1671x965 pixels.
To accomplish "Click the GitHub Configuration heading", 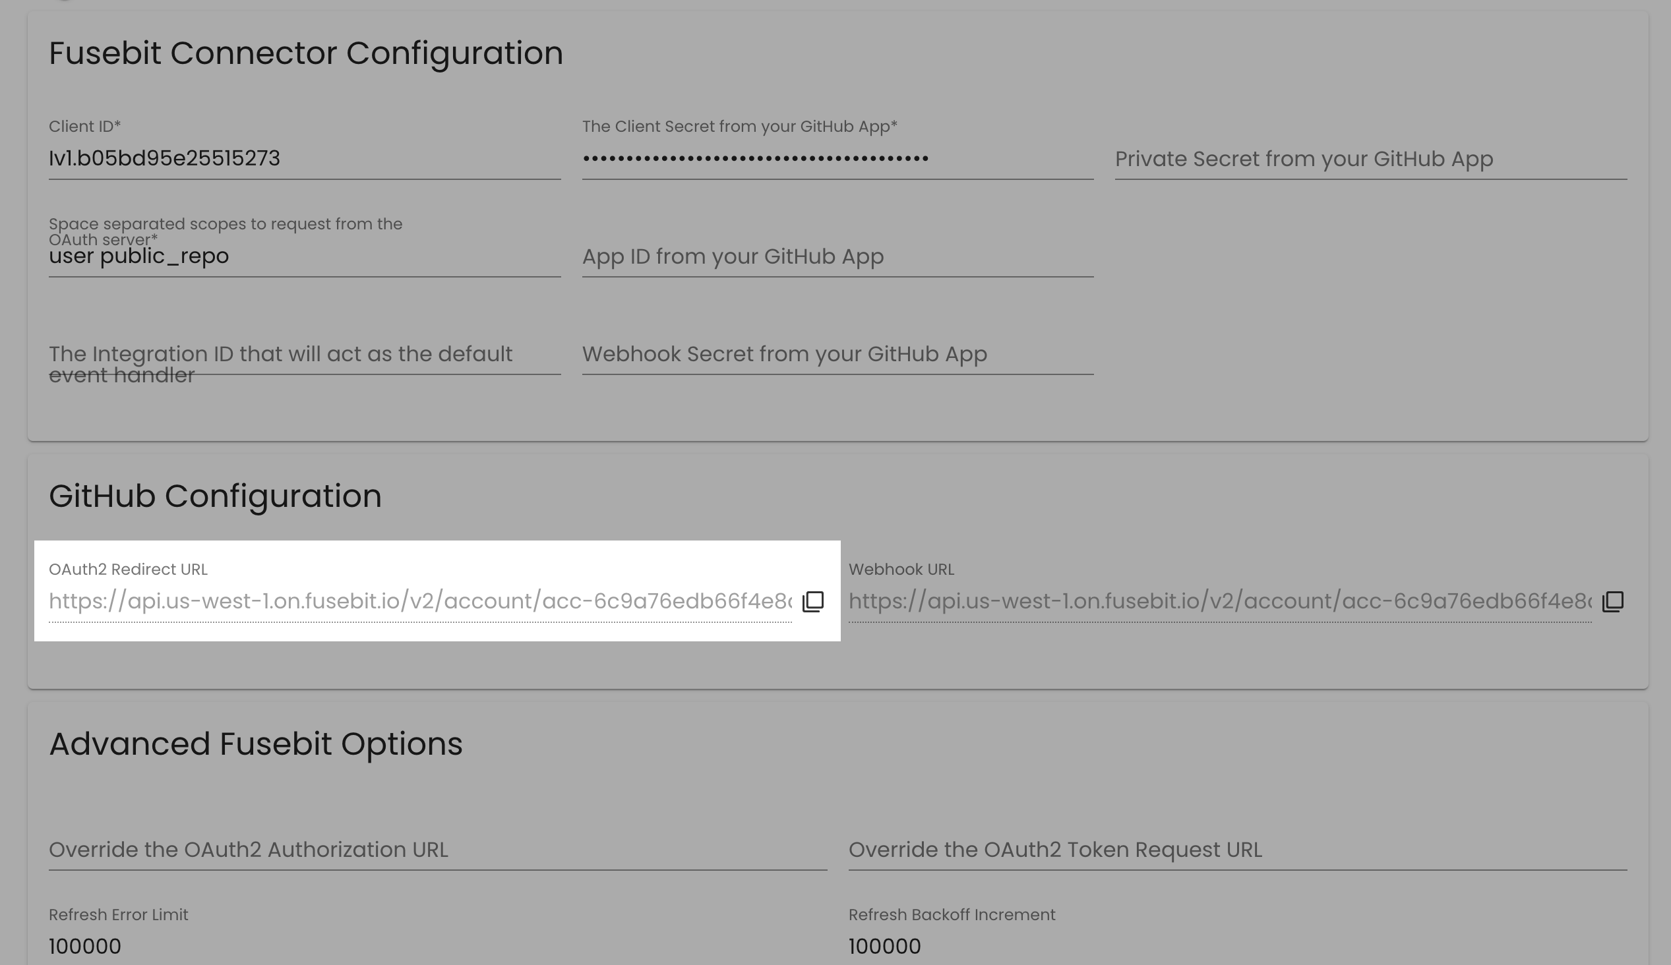I will [x=216, y=496].
